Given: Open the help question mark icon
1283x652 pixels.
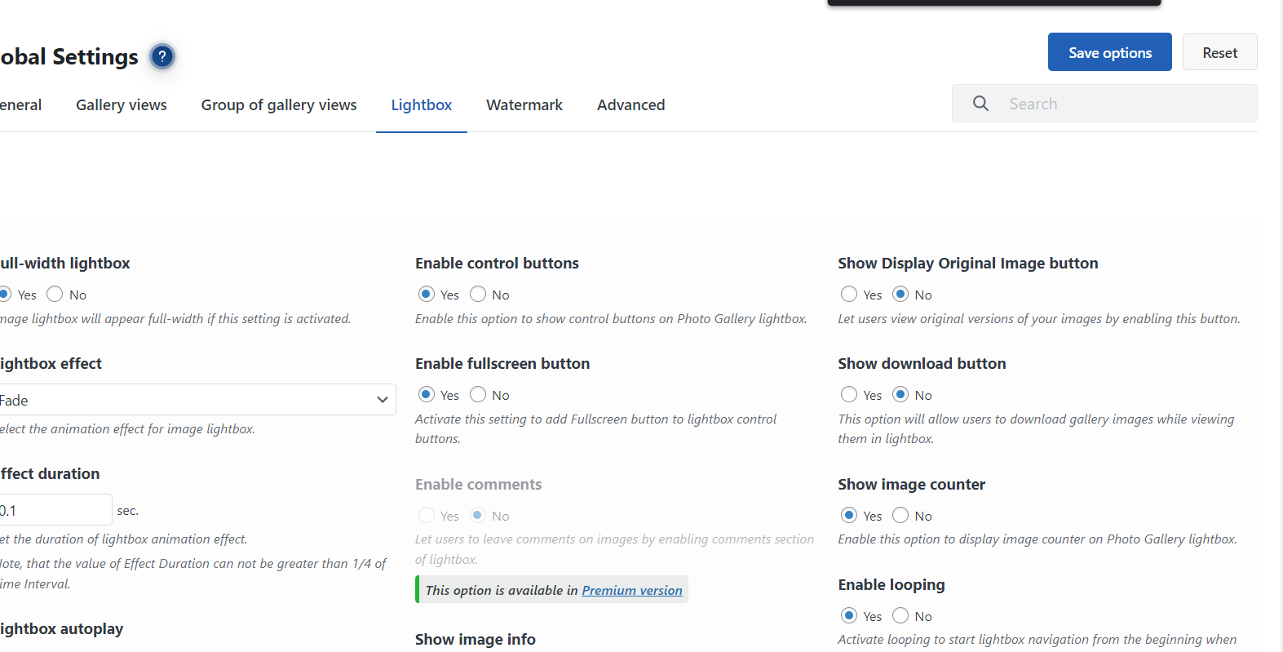Looking at the screenshot, I should click(162, 56).
